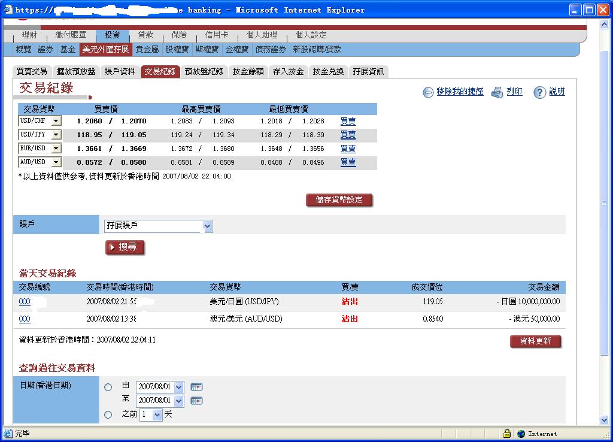613x442 pixels.
Task: Click the 資料更新 refresh button
Action: [535, 341]
